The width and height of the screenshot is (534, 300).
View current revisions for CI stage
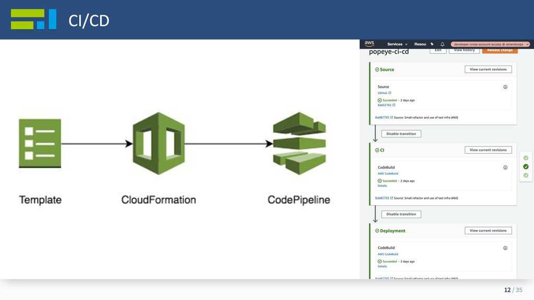(x=488, y=150)
